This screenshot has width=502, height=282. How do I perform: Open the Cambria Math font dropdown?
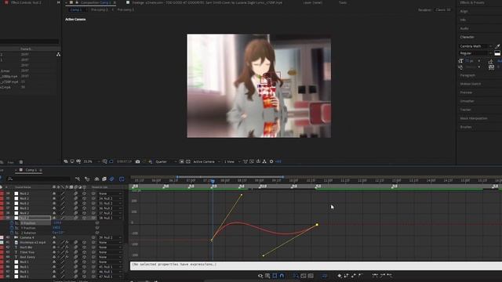pyautogui.click(x=476, y=46)
